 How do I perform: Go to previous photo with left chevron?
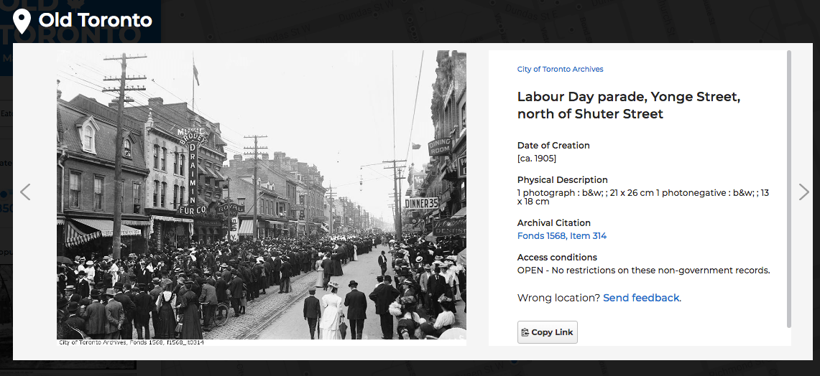click(25, 192)
